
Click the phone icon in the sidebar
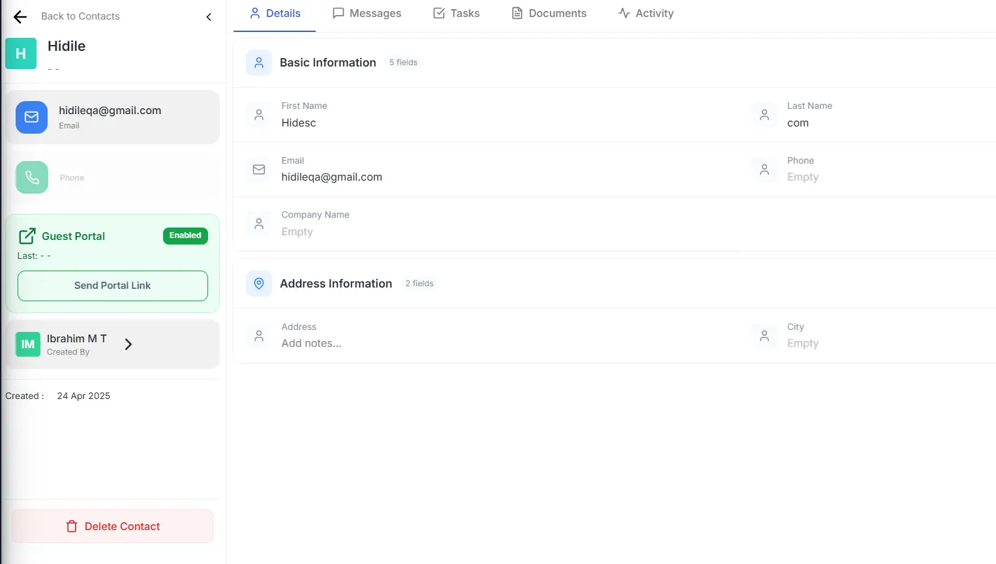click(x=31, y=177)
